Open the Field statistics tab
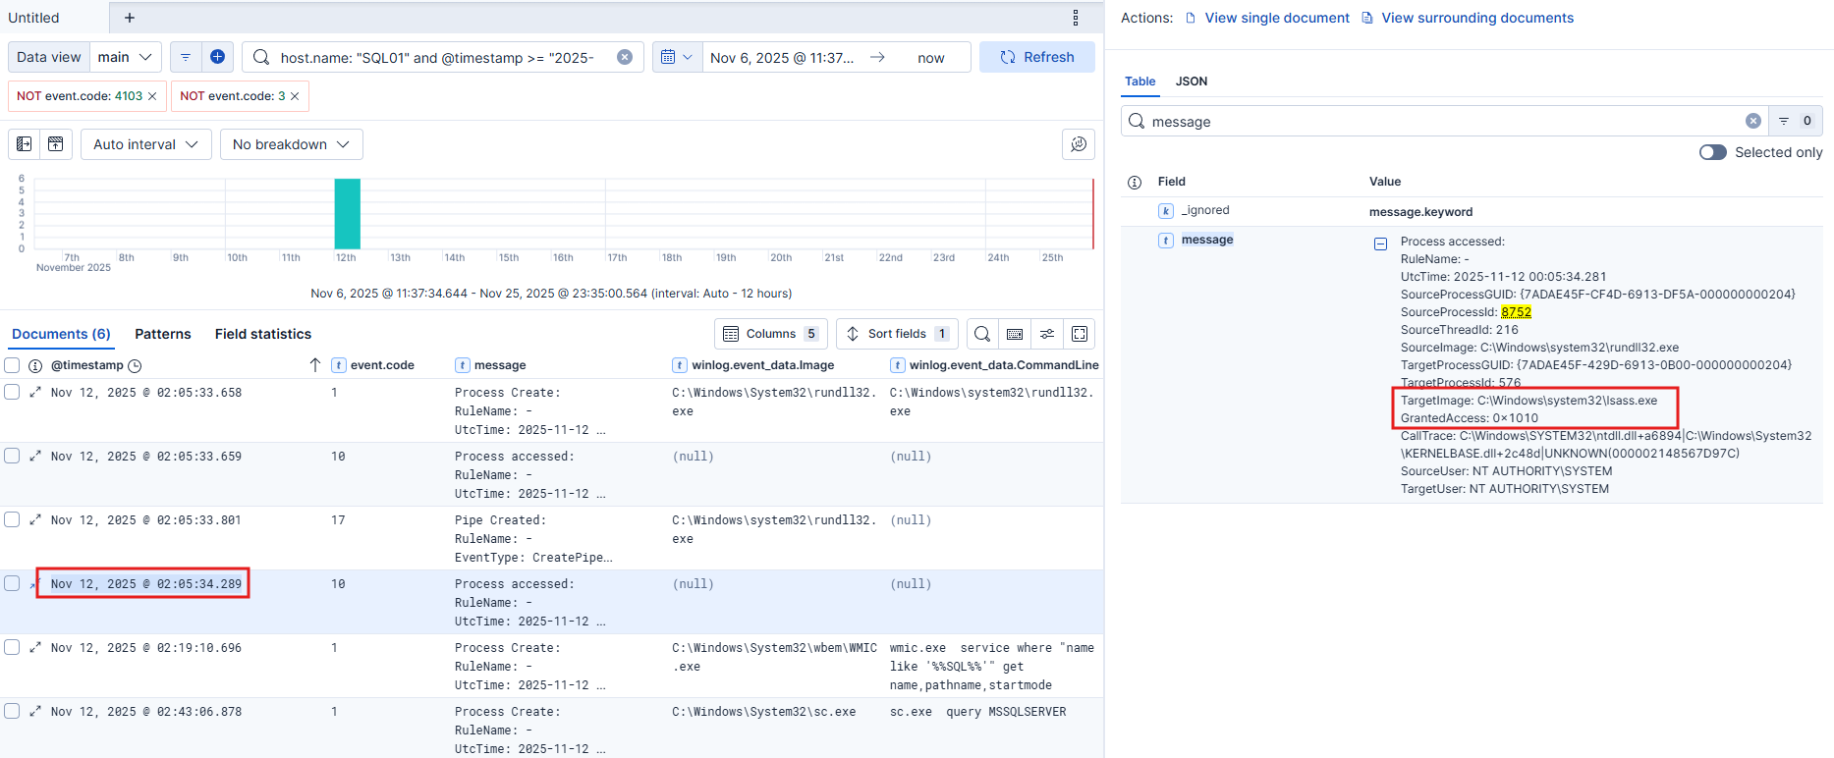The image size is (1834, 758). click(x=262, y=334)
